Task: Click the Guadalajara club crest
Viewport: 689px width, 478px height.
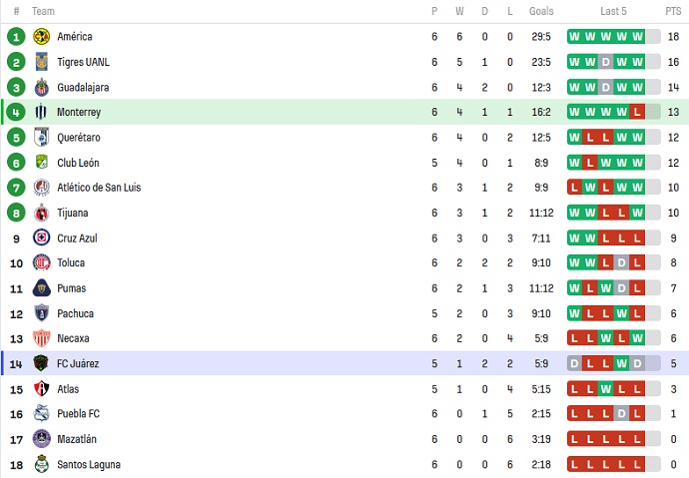Action: click(x=41, y=87)
